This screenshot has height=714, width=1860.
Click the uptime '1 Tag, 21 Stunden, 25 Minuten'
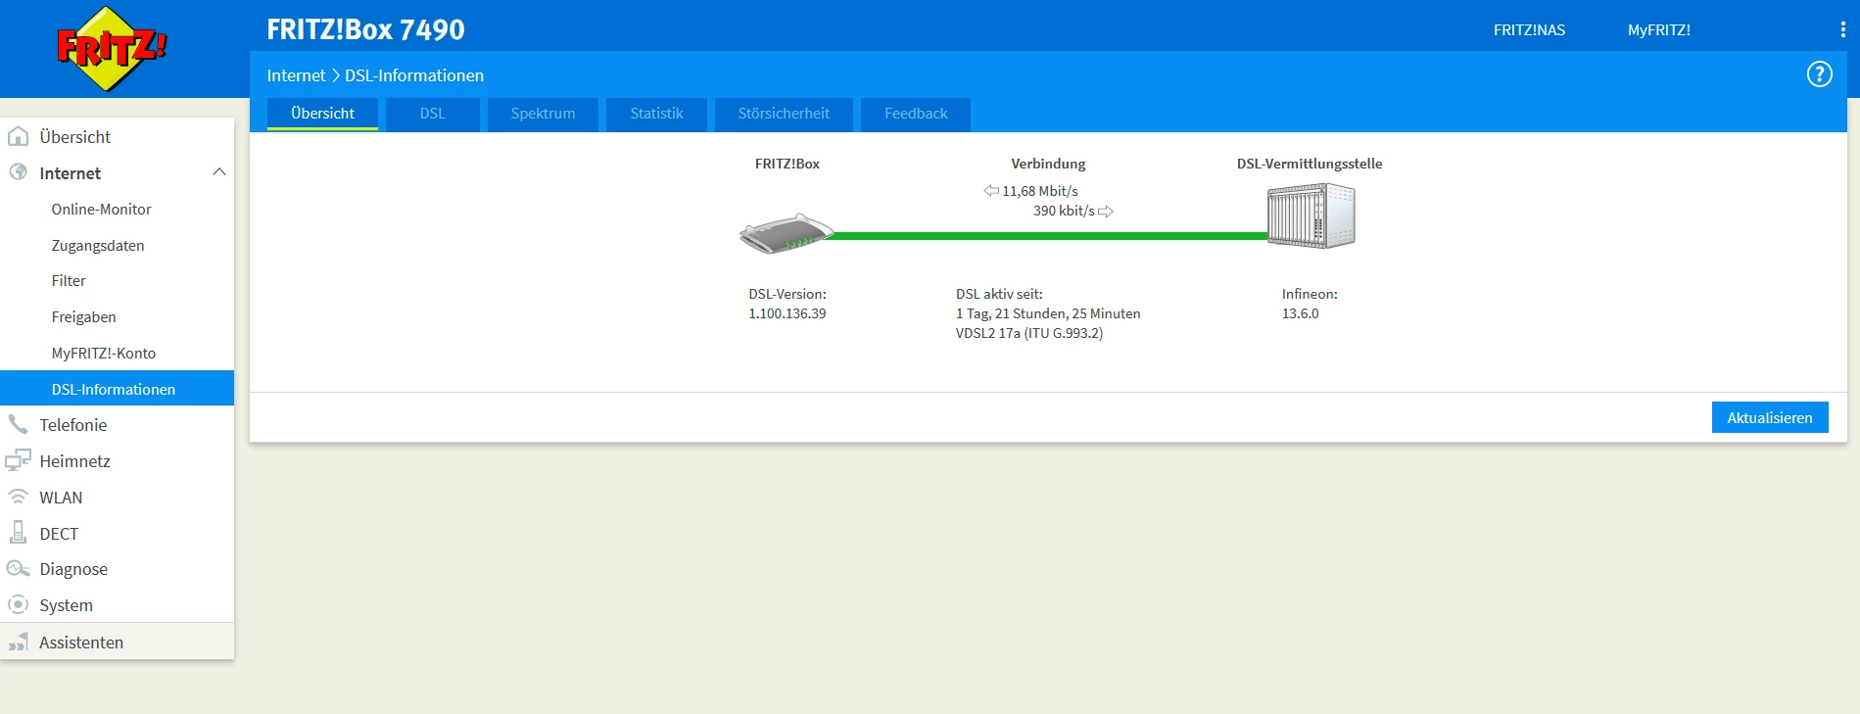pos(1048,313)
